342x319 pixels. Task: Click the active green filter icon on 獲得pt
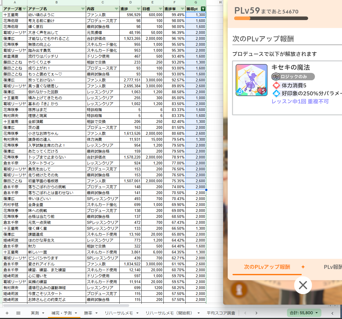[203, 9]
